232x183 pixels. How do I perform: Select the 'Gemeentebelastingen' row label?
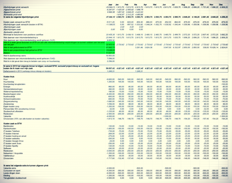coord(13,89)
